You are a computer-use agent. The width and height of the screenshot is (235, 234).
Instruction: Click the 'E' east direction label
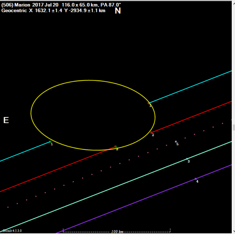pos(6,120)
